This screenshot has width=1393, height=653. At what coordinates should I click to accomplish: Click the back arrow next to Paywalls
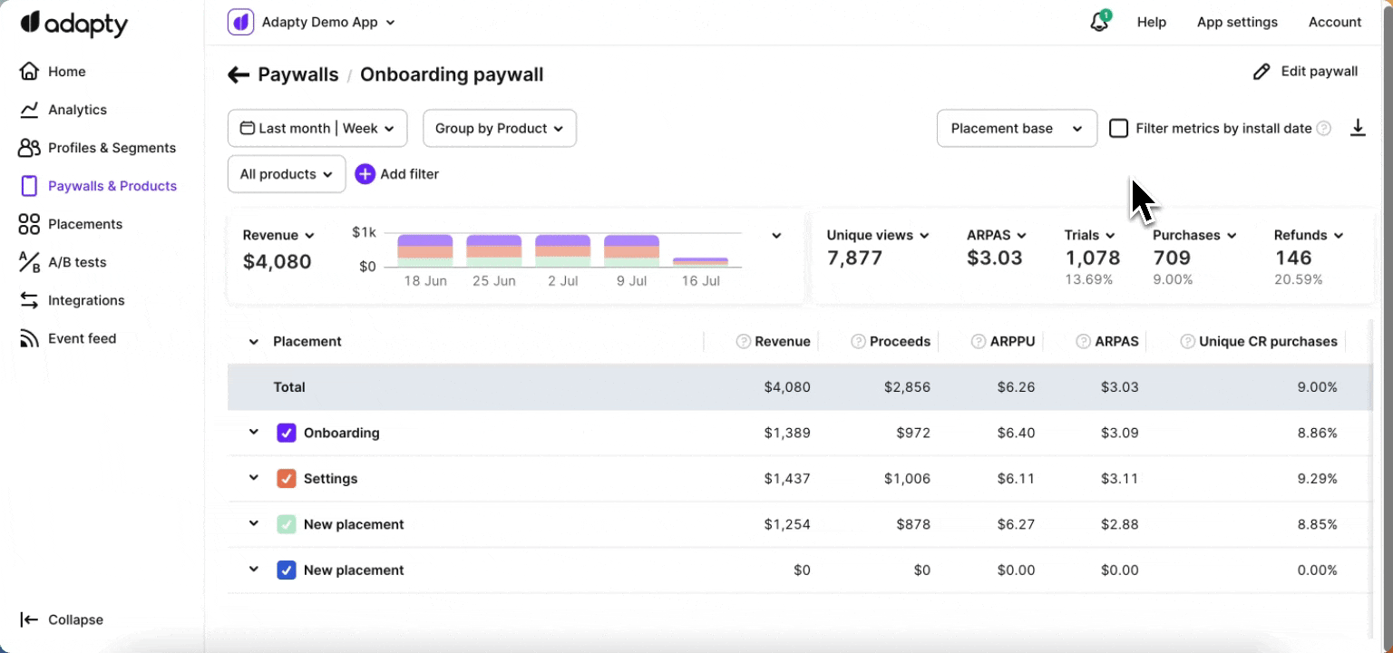239,75
